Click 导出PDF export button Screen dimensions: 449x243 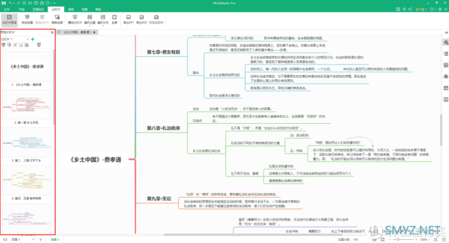click(x=141, y=19)
